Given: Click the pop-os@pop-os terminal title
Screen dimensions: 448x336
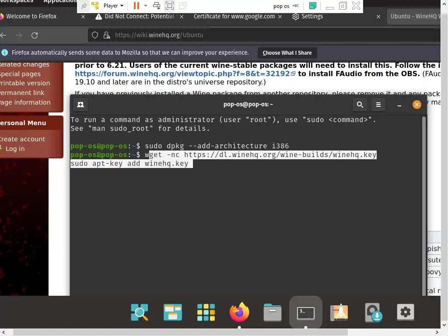Looking at the screenshot, I should click(248, 105).
